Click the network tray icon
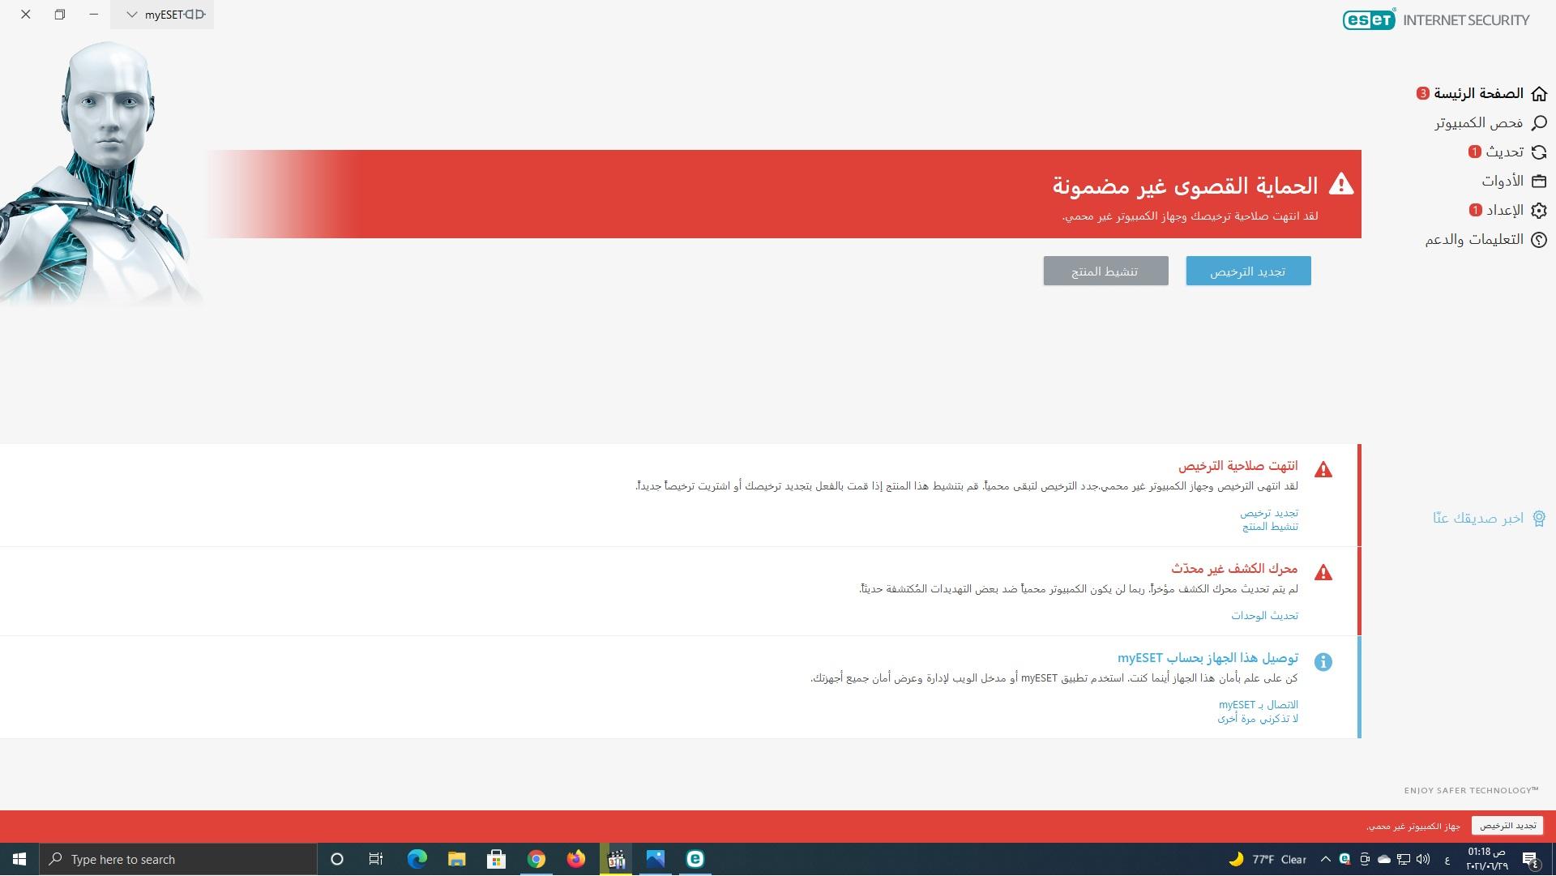This screenshot has width=1556, height=876. pos(1404,859)
